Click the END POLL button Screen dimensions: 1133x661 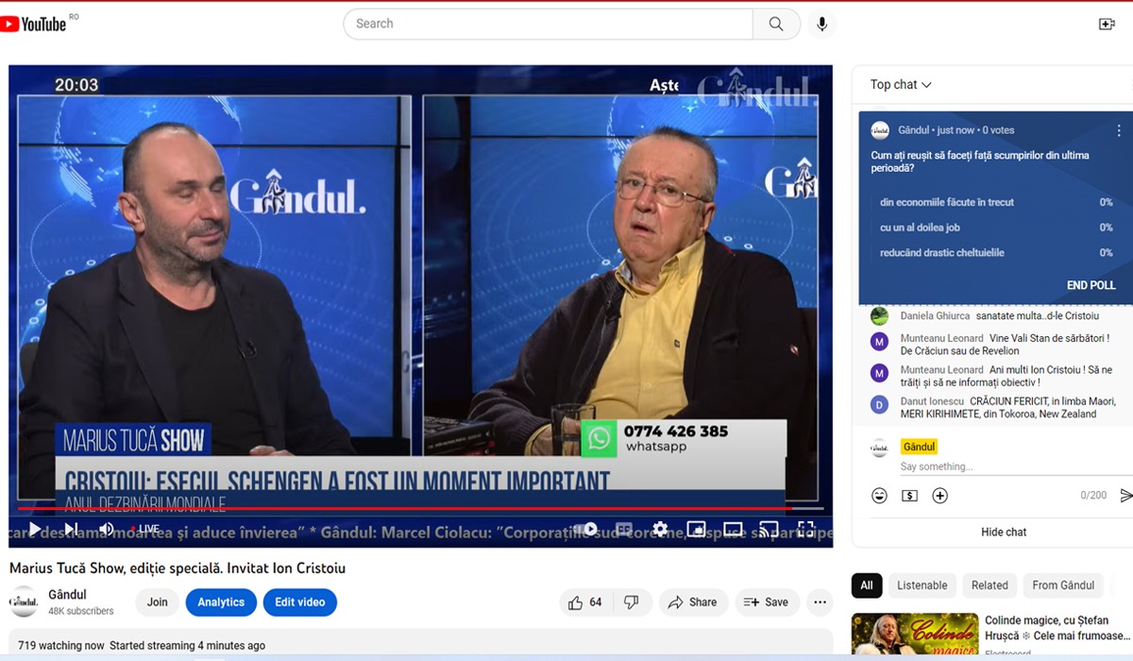tap(1091, 285)
